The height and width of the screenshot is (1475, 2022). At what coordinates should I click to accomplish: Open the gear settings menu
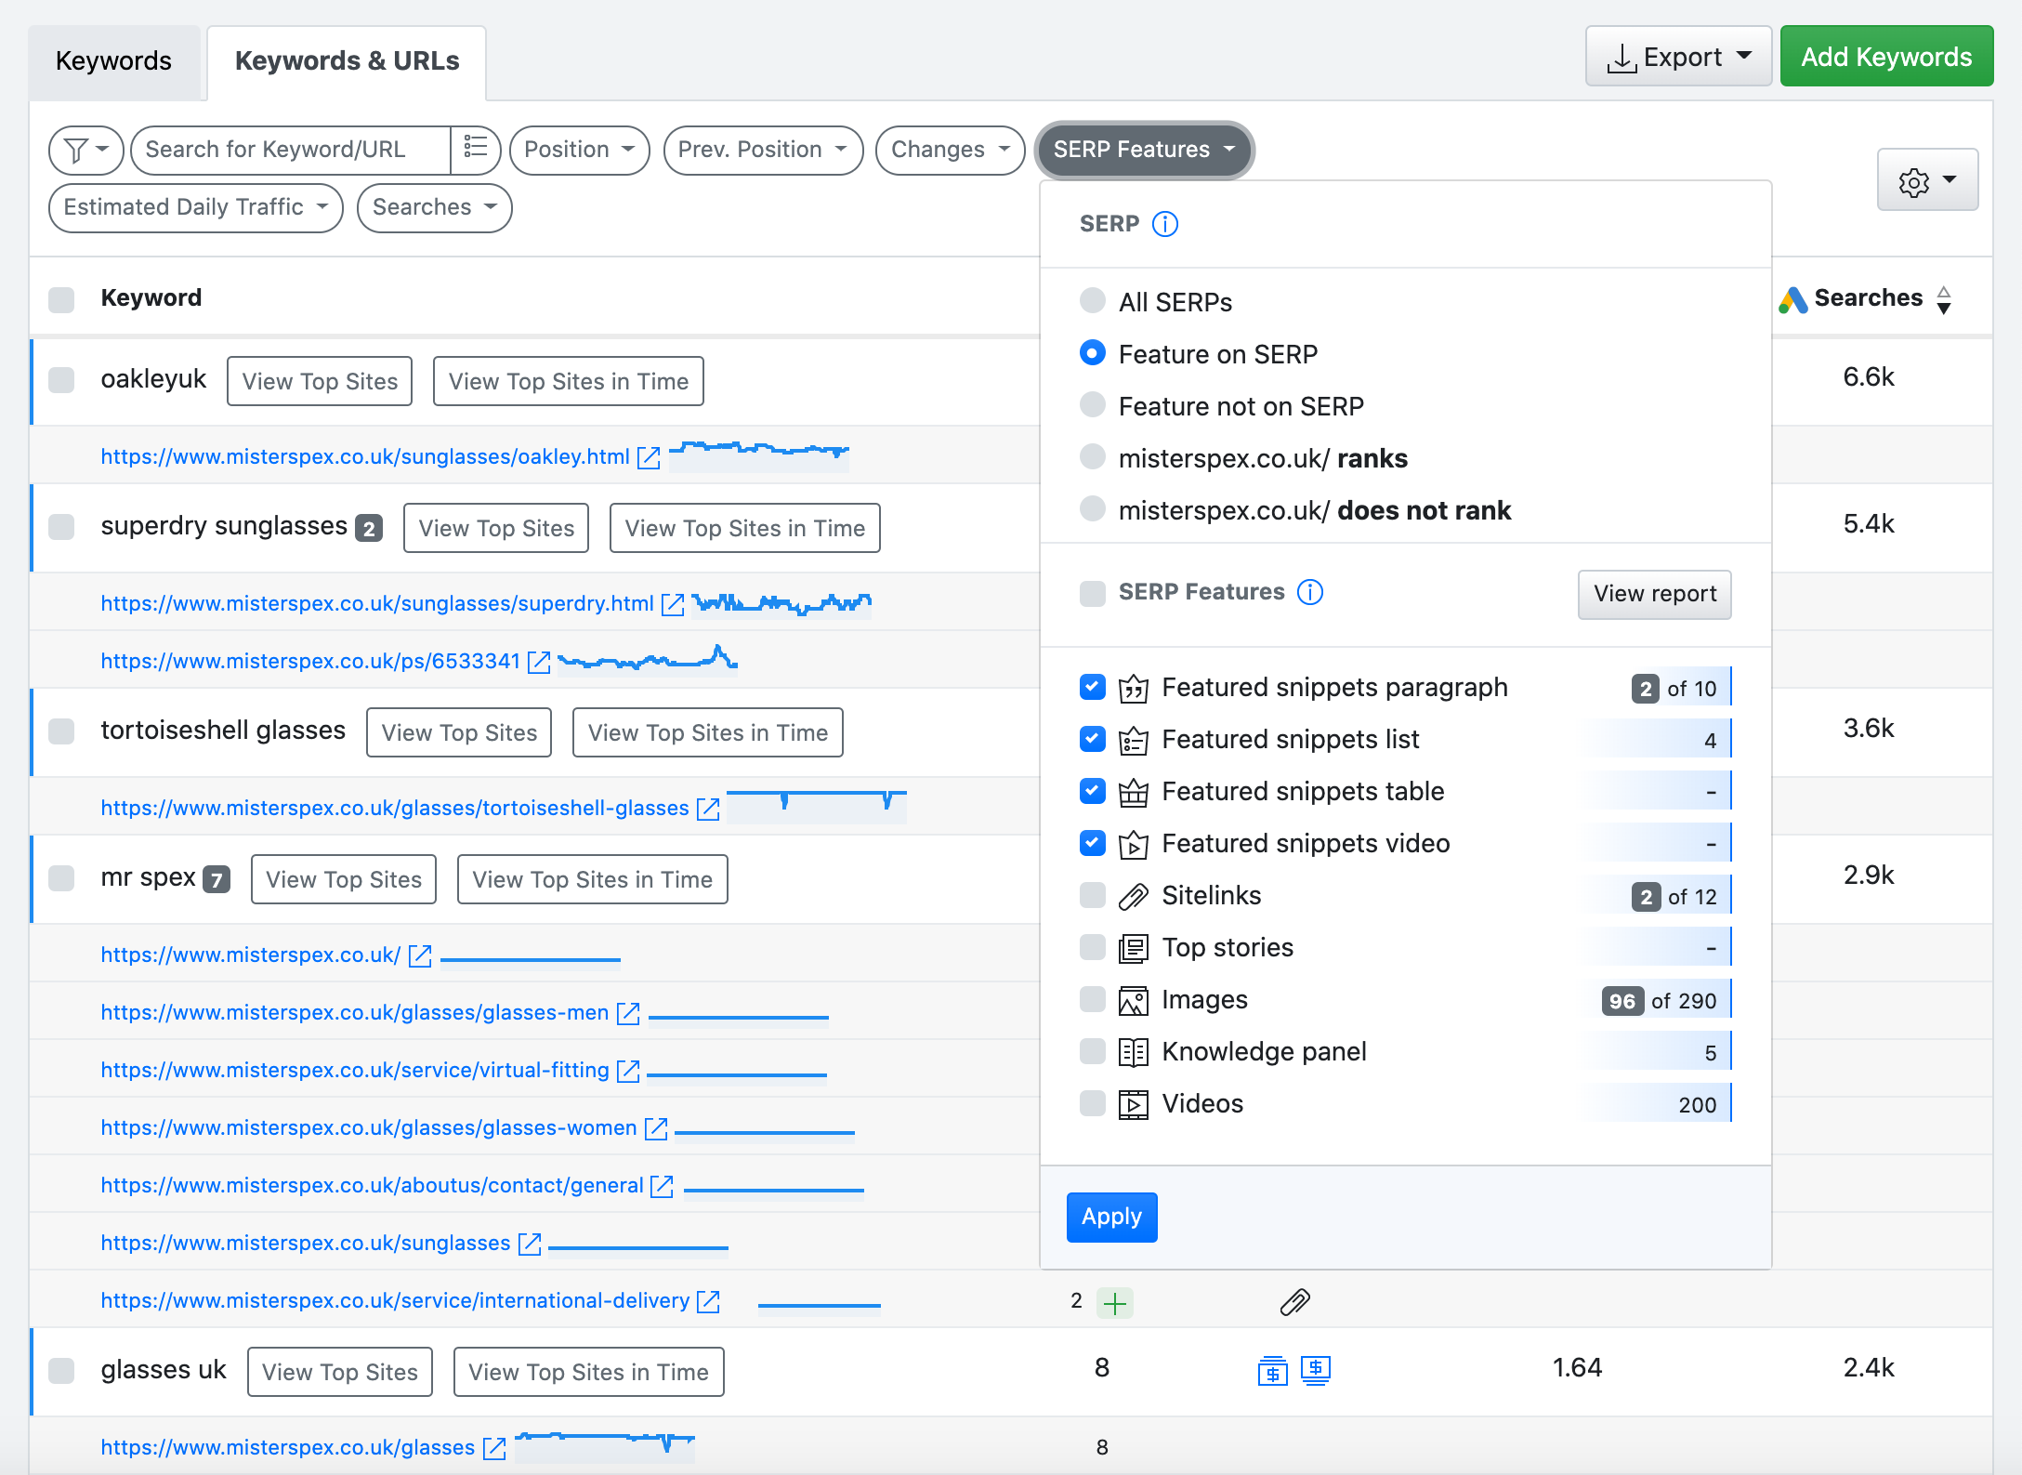point(1927,181)
